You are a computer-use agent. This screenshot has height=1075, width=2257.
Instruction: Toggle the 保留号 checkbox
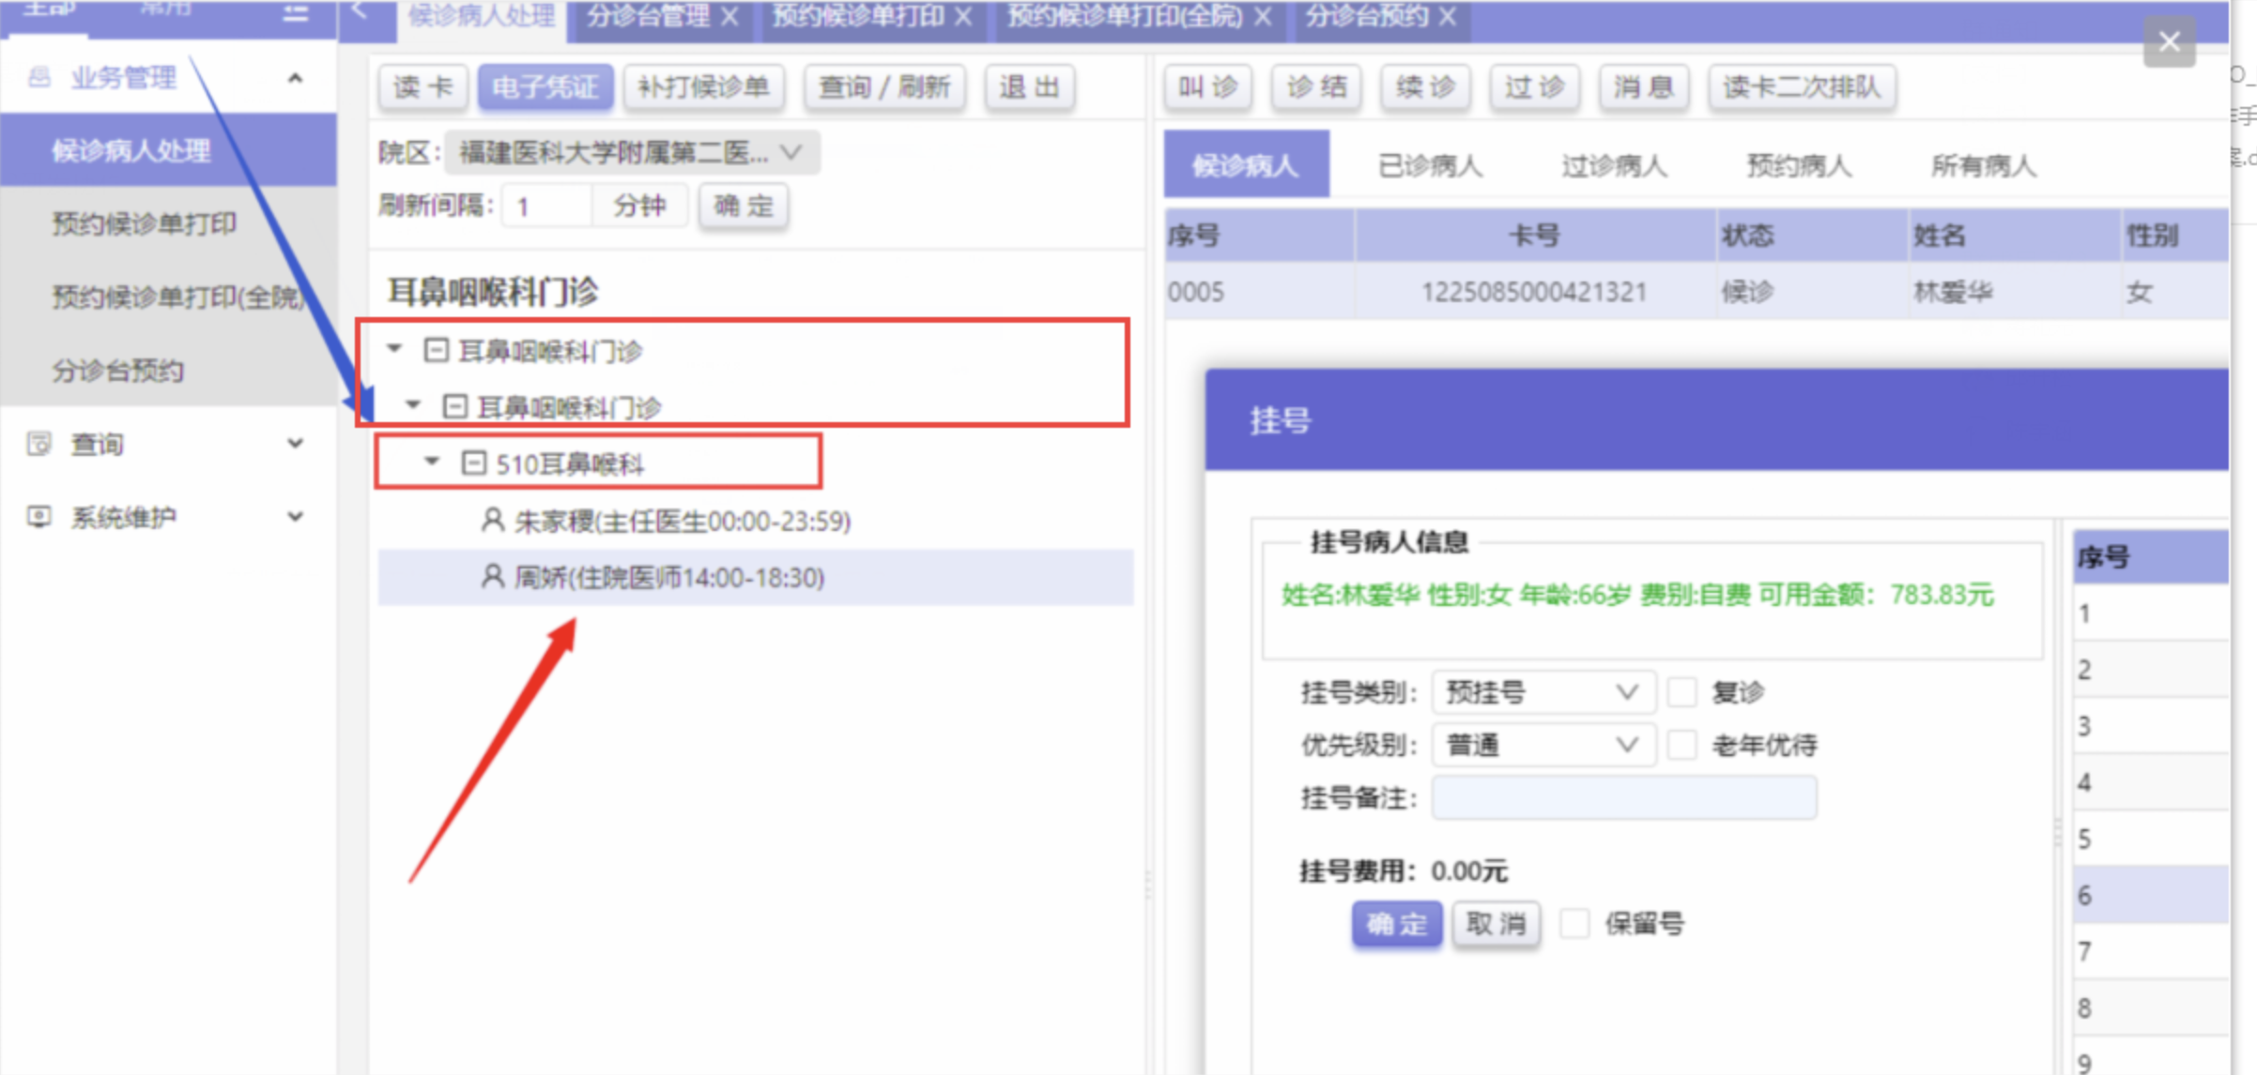[1574, 923]
